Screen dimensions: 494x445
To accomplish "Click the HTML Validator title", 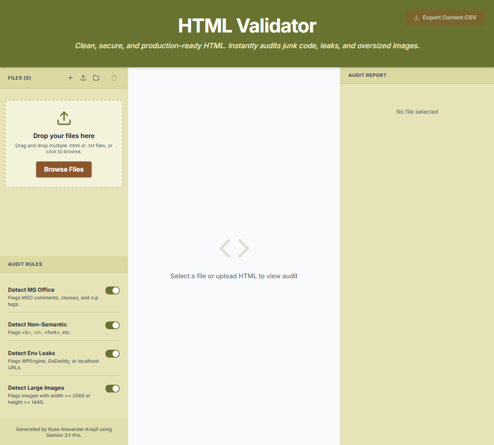I will tap(247, 25).
